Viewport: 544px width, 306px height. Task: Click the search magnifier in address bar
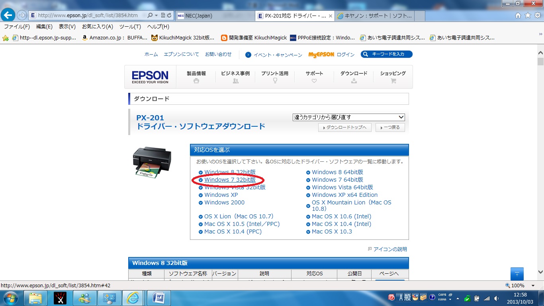click(x=150, y=16)
